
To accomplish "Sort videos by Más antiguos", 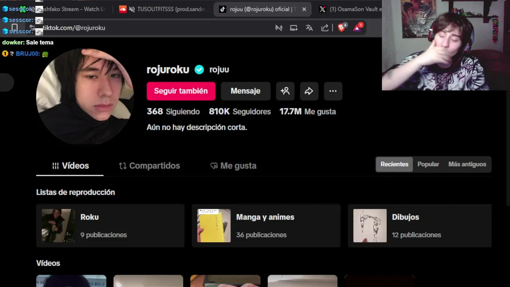I will click(467, 164).
